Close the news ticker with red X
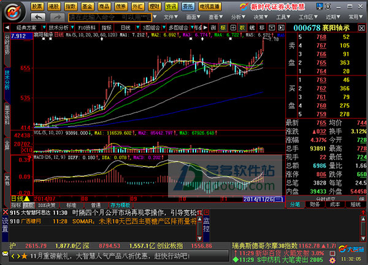368x265 pixels. coord(5,212)
